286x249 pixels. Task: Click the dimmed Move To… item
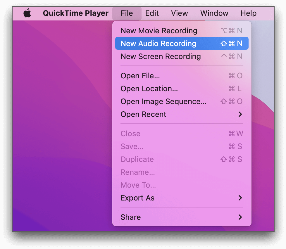(182, 185)
